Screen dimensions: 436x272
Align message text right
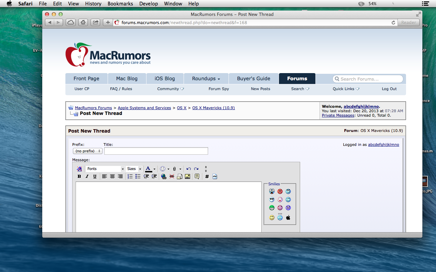click(120, 176)
